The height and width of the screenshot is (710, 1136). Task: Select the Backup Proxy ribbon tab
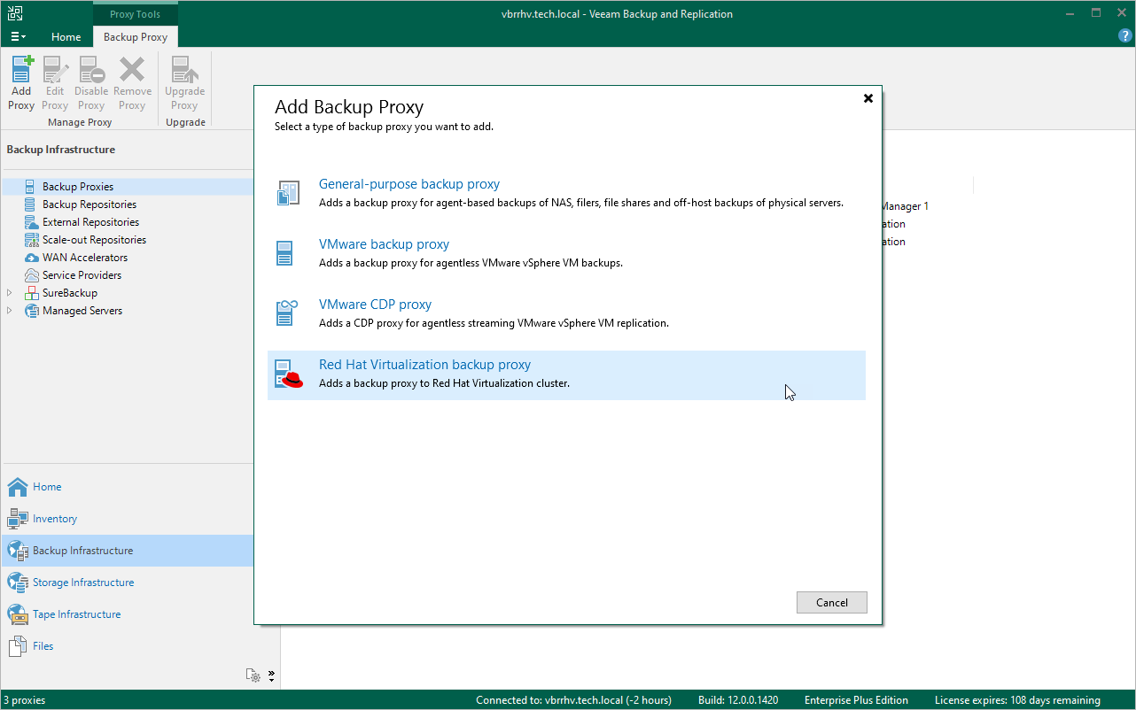tap(136, 37)
